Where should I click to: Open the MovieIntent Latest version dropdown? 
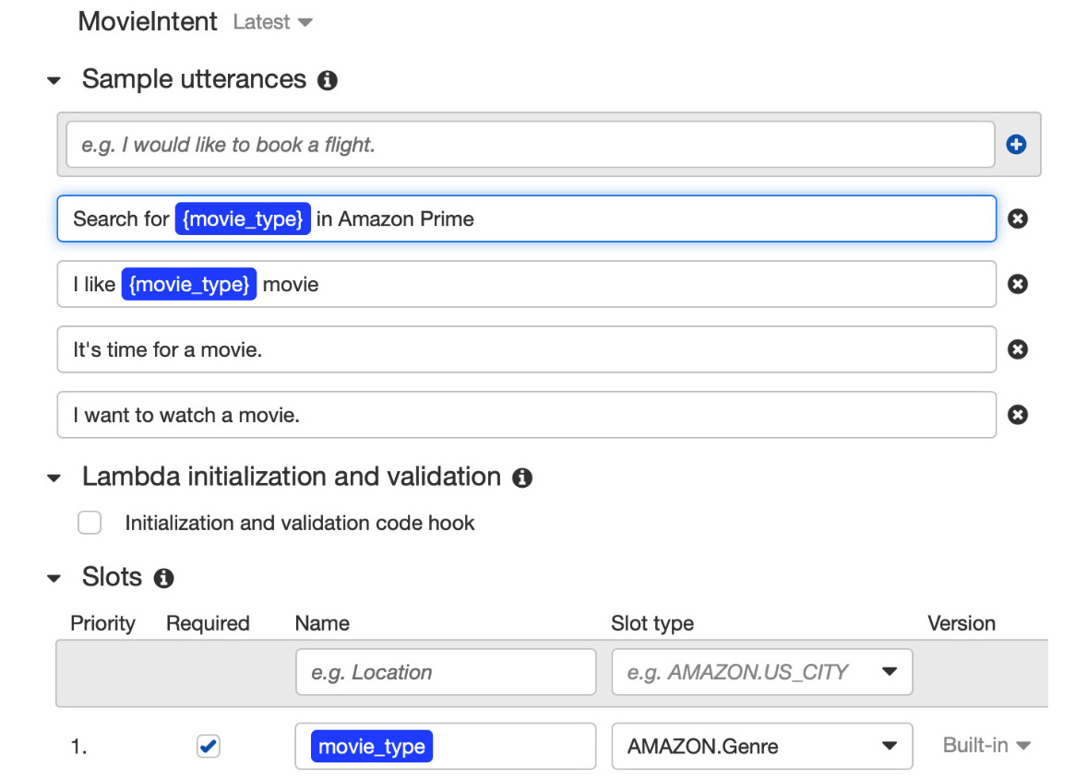(273, 22)
